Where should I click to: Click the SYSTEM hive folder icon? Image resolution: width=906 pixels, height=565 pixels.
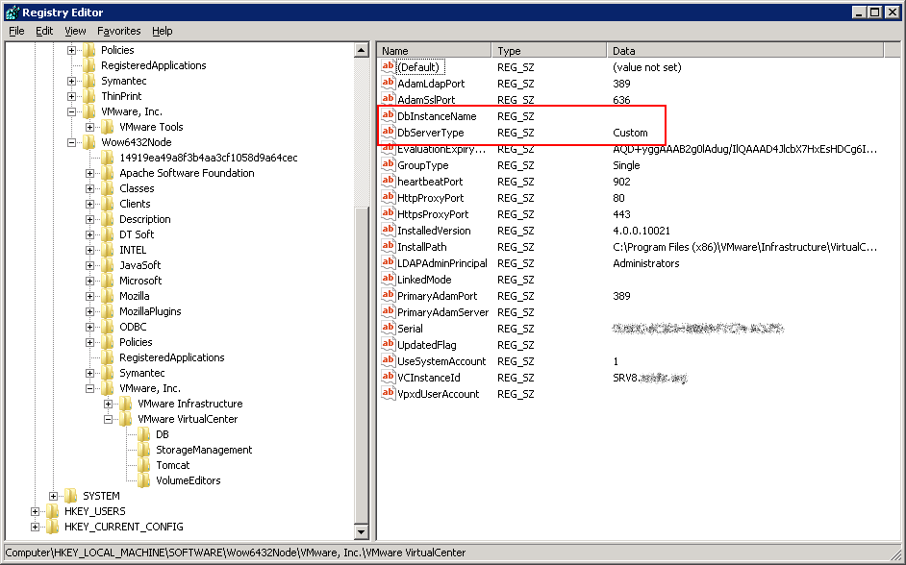[70, 496]
